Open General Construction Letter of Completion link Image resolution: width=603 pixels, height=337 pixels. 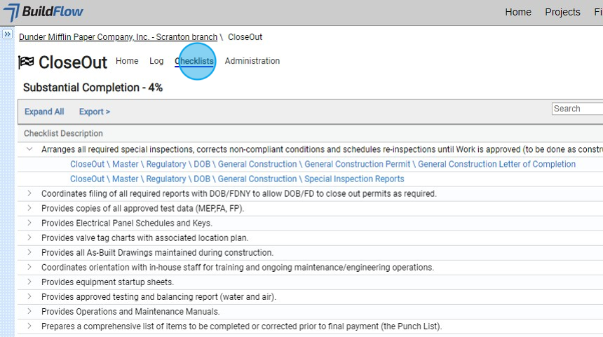tap(496, 164)
